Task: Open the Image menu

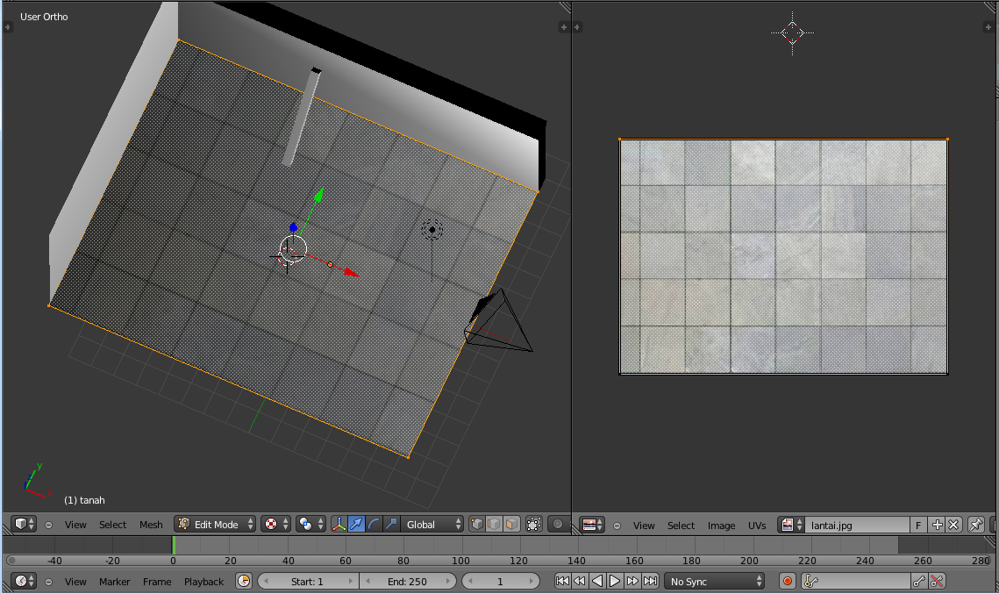Action: (x=721, y=526)
